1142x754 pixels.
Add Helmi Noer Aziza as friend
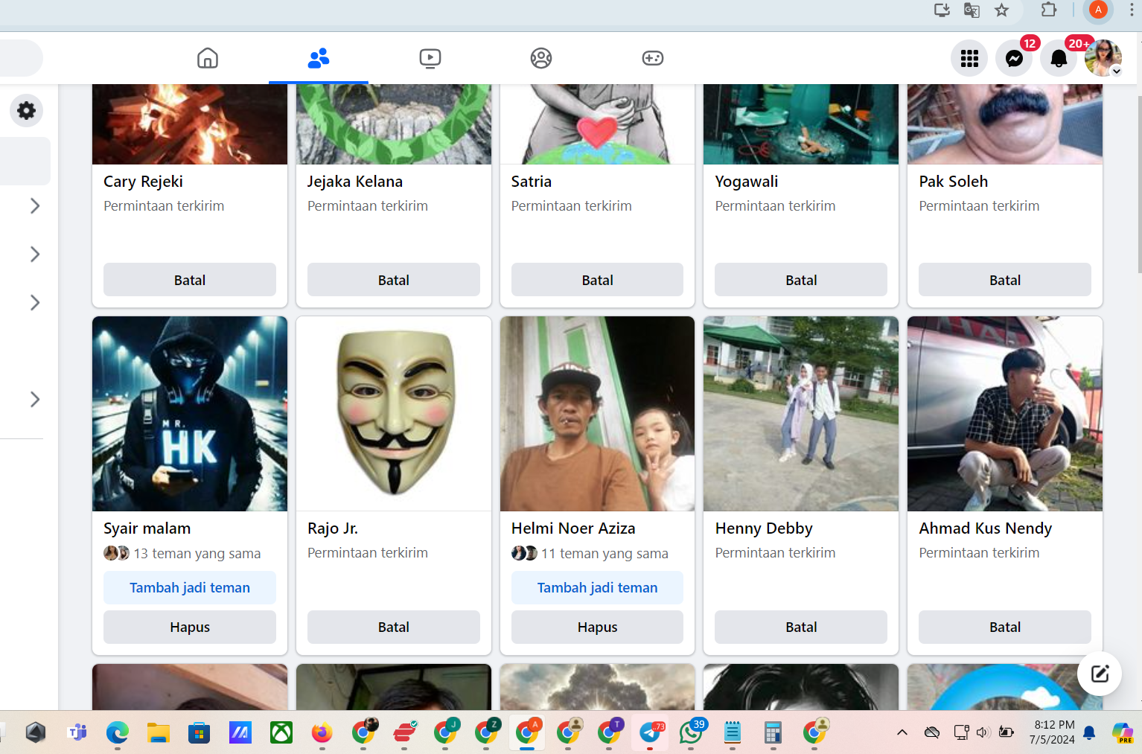(597, 587)
